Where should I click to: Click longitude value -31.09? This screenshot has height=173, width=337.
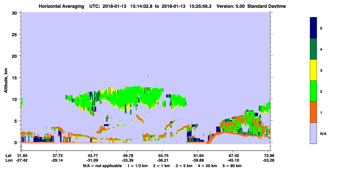(92, 160)
